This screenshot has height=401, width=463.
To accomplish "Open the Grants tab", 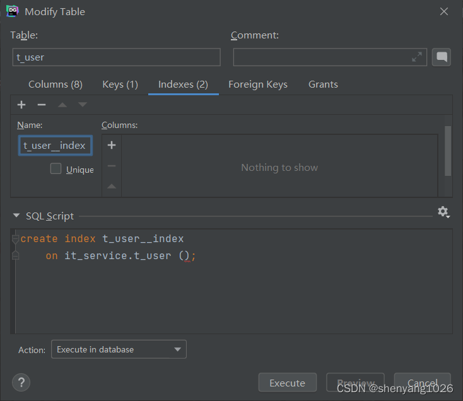I will pos(323,84).
